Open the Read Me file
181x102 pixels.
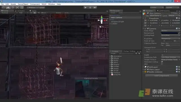coord(116,75)
